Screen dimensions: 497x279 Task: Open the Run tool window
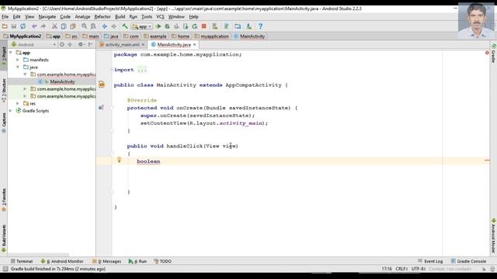tap(137, 261)
